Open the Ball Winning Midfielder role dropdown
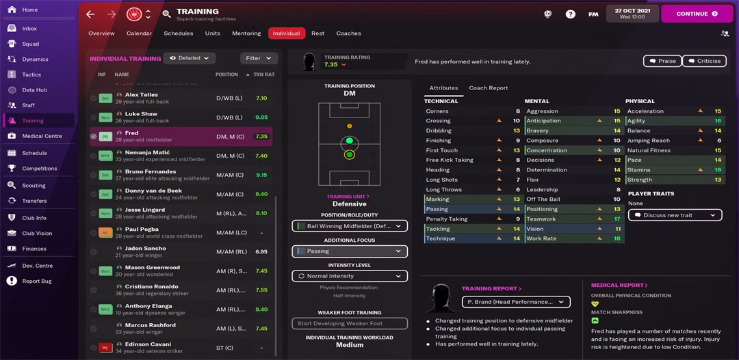The width and height of the screenshot is (739, 360). point(349,226)
